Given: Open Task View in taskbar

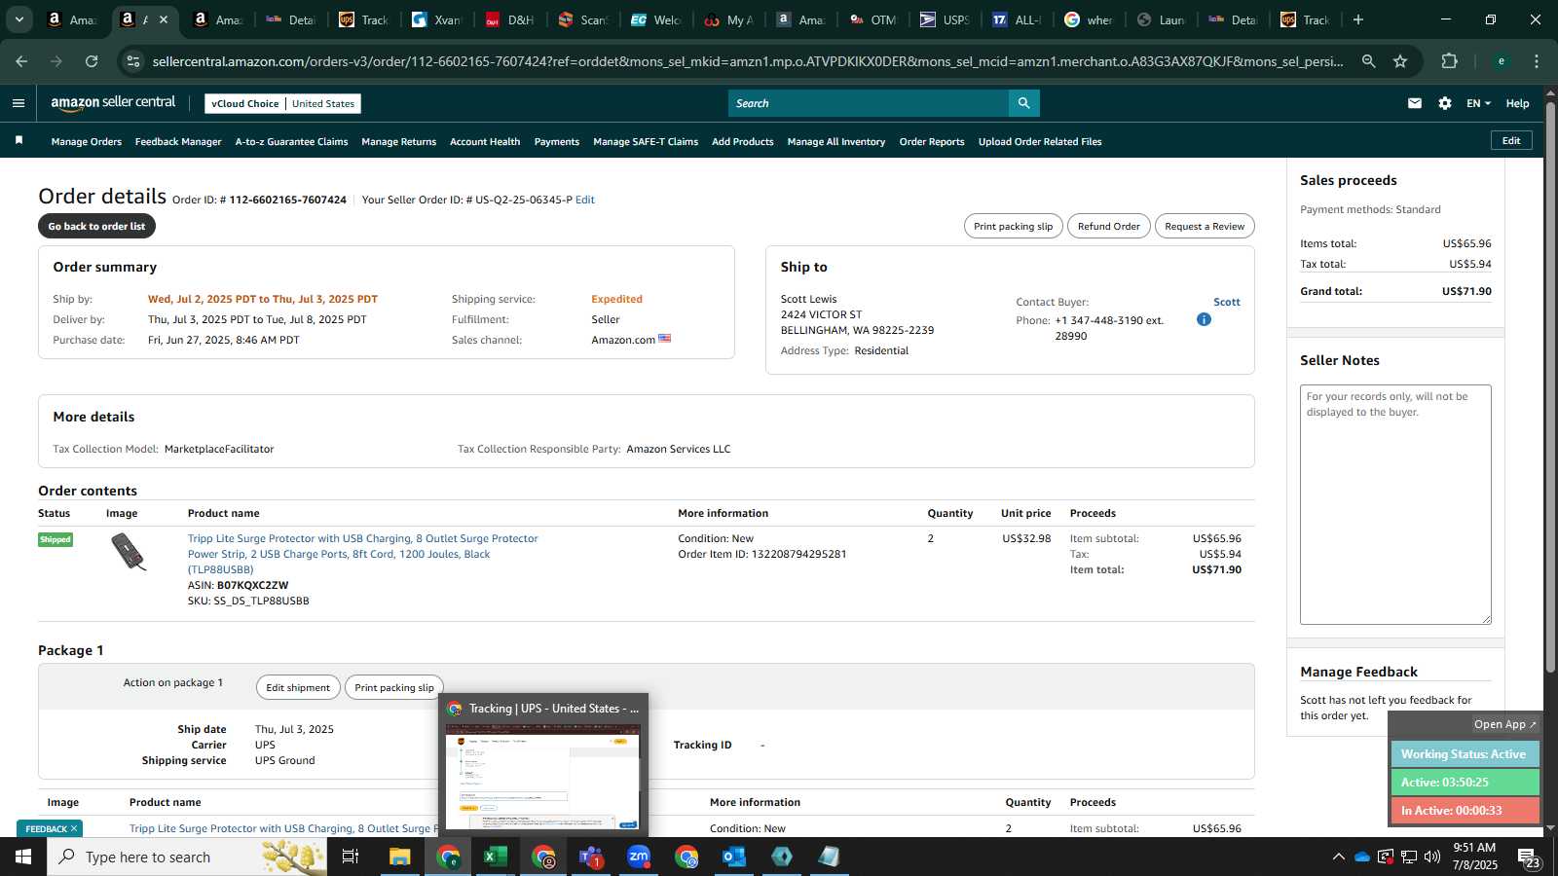Looking at the screenshot, I should pyautogui.click(x=351, y=857).
